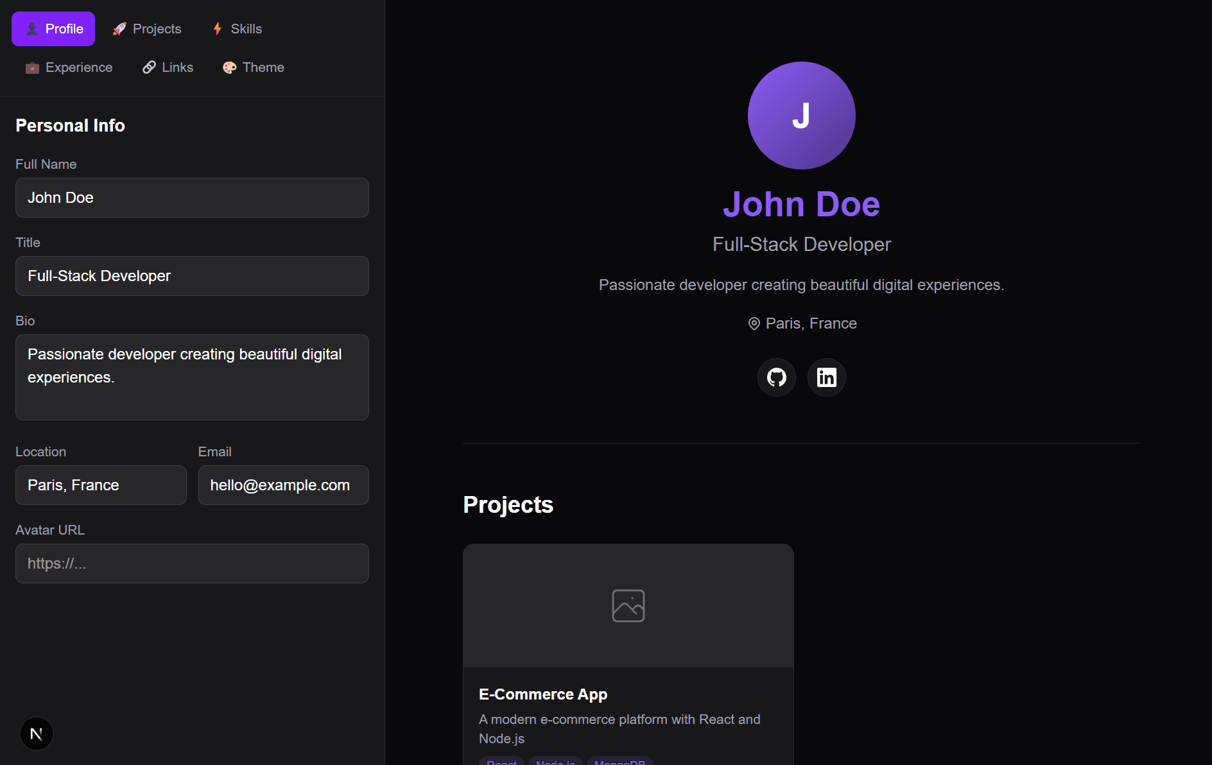Click the palette icon on Theme tab
This screenshot has width=1212, height=765.
(x=229, y=67)
